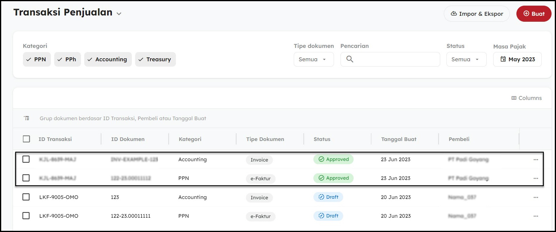
Task: Expand Transaksi Penjualan title chevron
Action: click(x=119, y=14)
